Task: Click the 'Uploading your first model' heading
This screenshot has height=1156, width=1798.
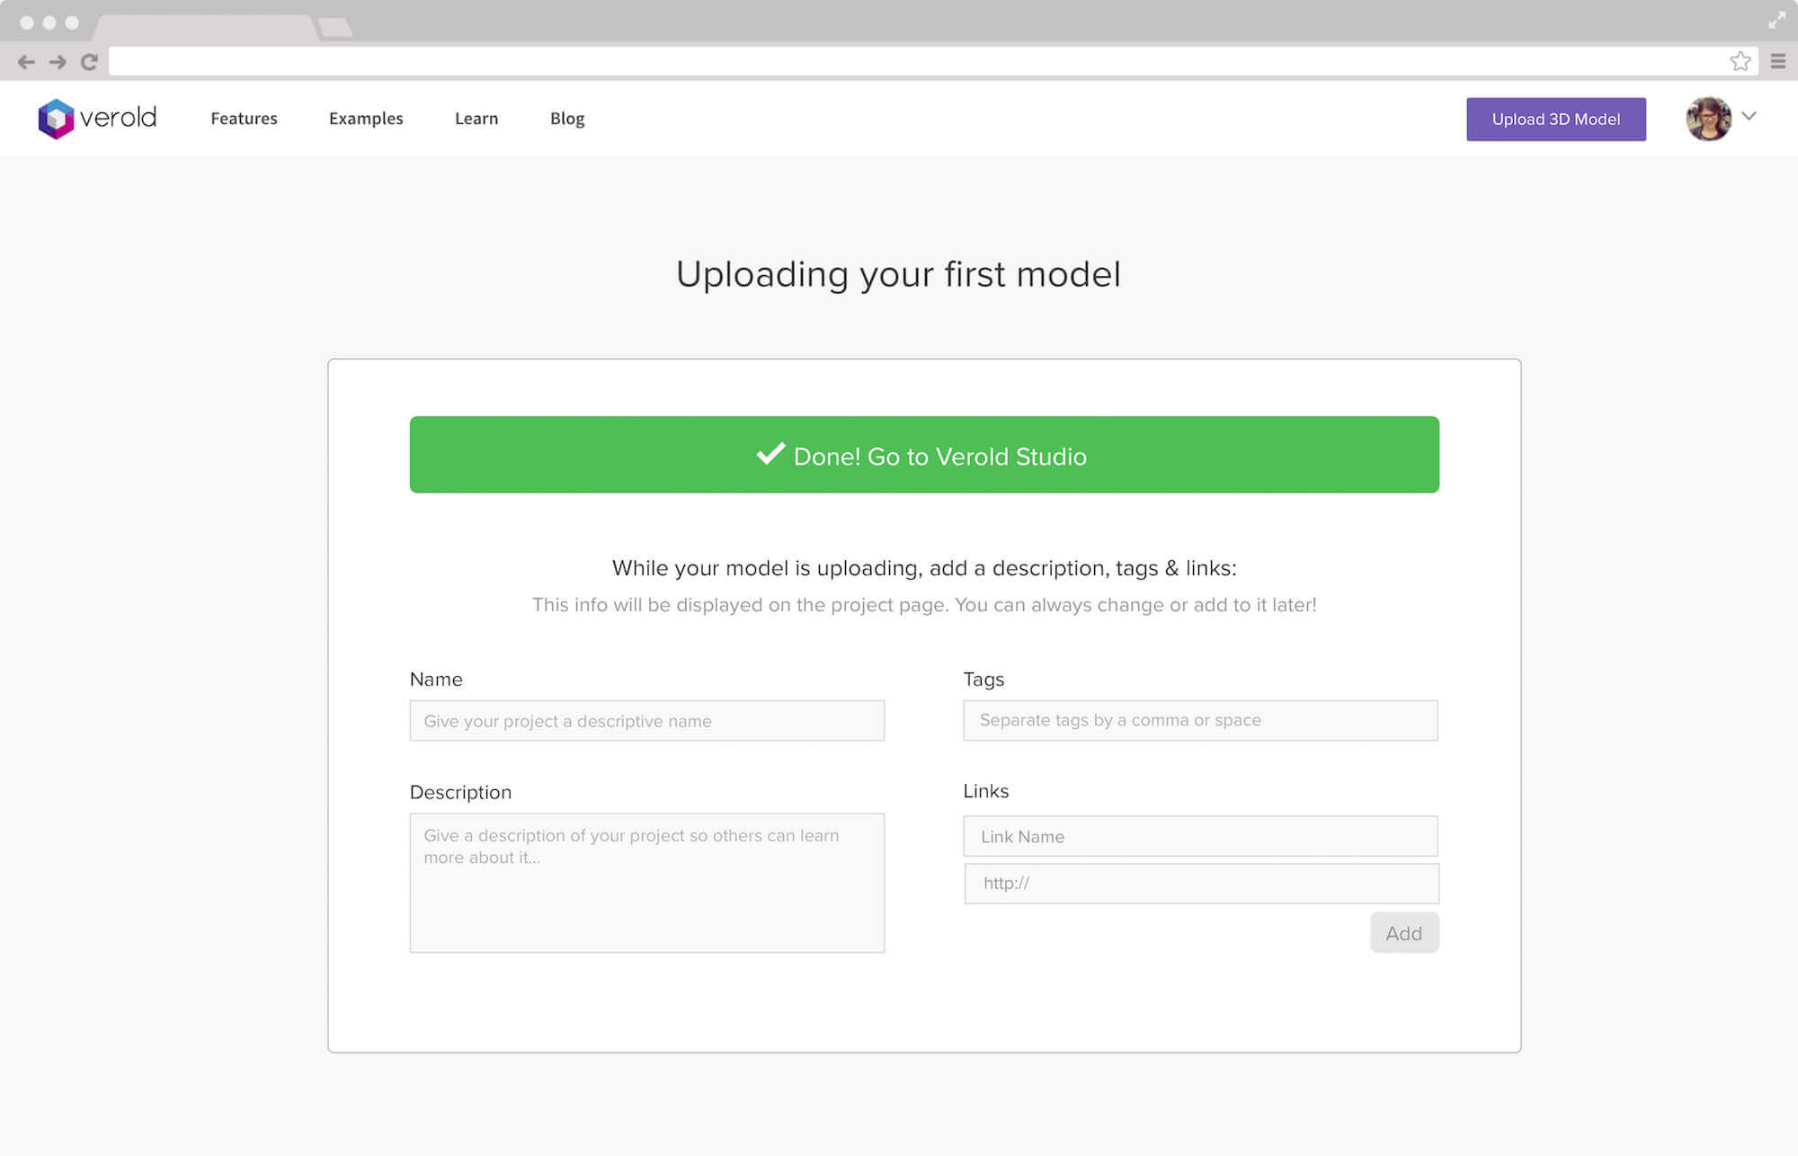Action: 898,275
